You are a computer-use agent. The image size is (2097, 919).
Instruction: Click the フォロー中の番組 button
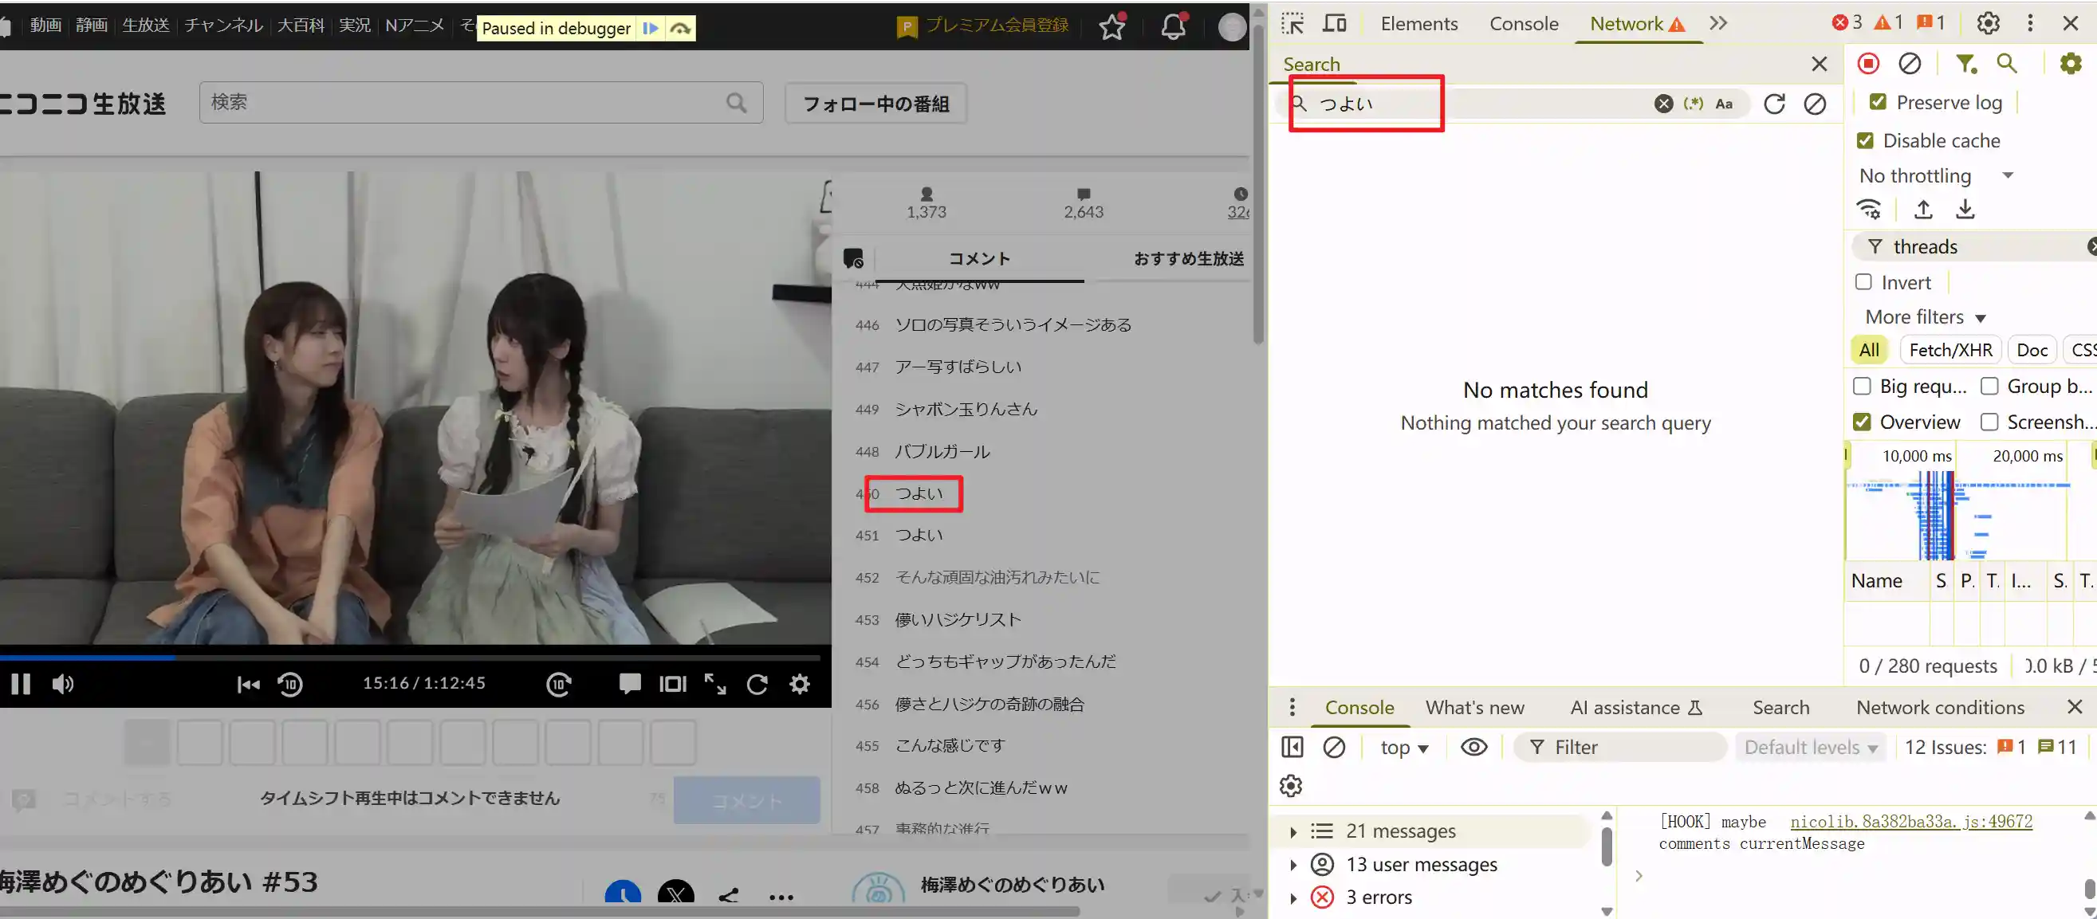click(x=875, y=103)
